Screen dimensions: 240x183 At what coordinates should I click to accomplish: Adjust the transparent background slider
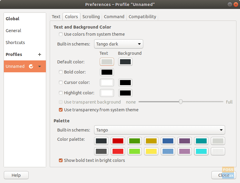tap(181, 102)
